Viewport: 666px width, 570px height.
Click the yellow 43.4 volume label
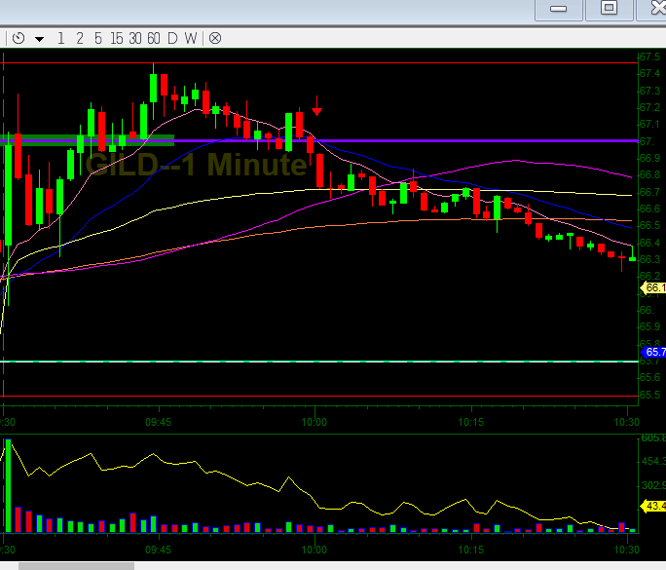652,506
